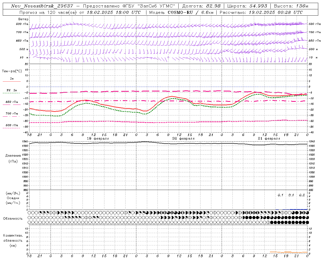
Task: Click the Долгота: 82.98 value
Action: 201,6
